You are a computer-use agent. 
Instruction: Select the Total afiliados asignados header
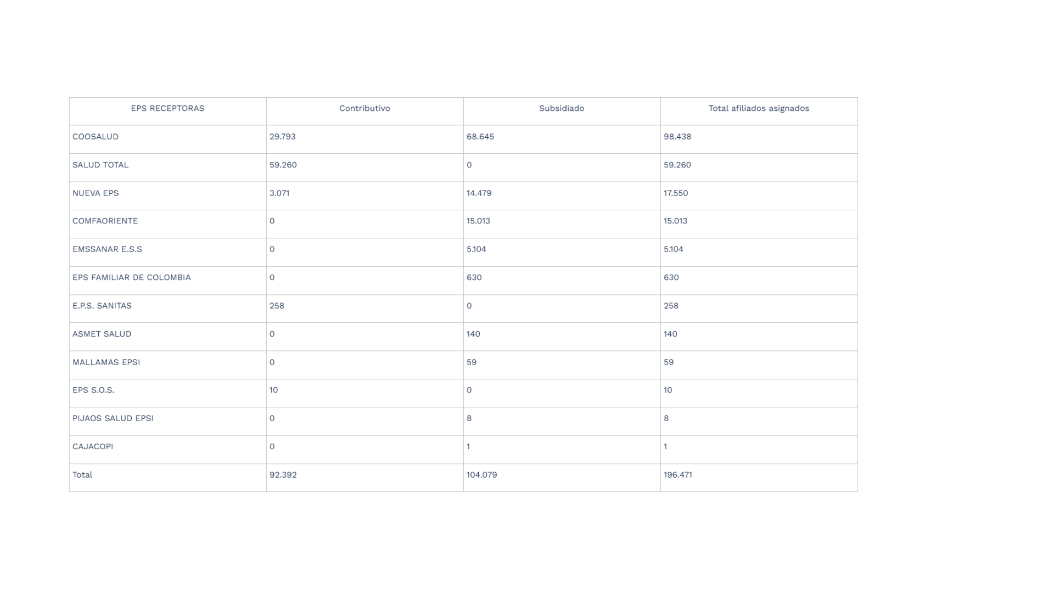pyautogui.click(x=759, y=109)
